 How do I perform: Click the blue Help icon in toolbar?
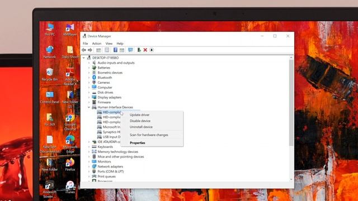[115, 50]
